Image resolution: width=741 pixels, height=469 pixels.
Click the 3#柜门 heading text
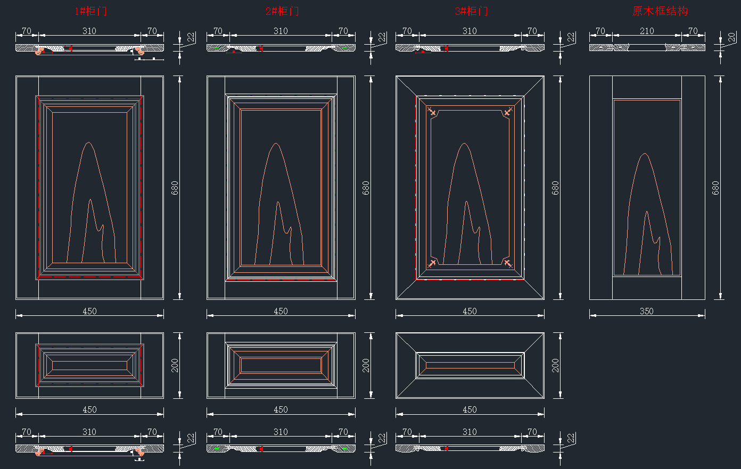pos(471,11)
